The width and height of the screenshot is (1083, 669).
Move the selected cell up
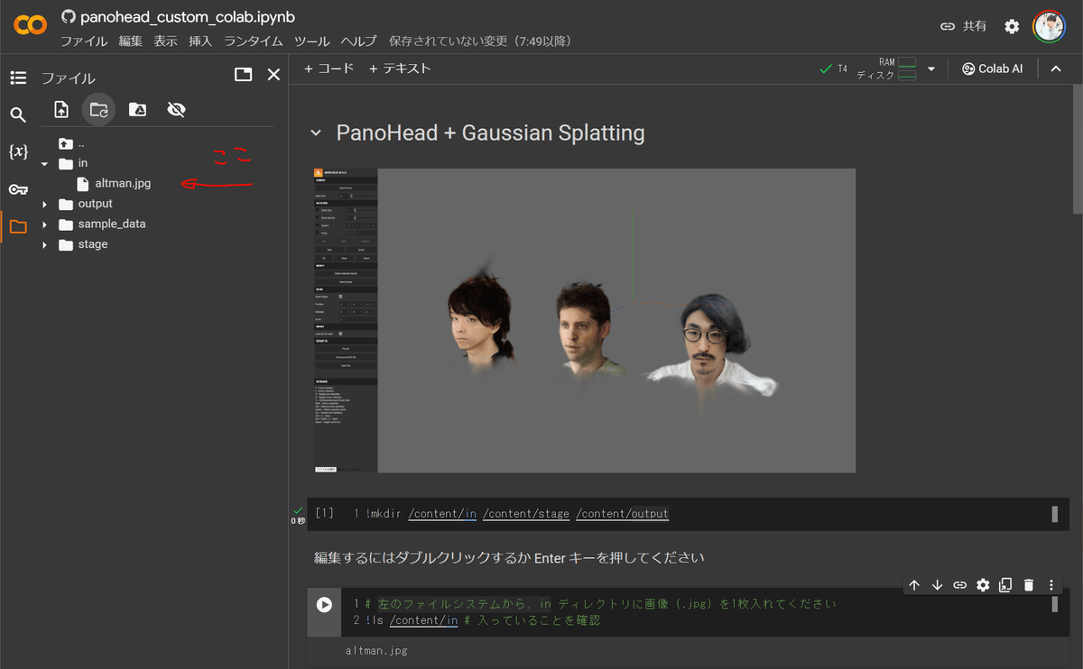click(914, 584)
